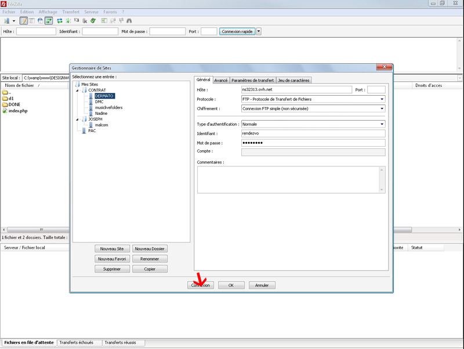
Task: Open the Chiffrement dropdown
Action: pyautogui.click(x=313, y=108)
